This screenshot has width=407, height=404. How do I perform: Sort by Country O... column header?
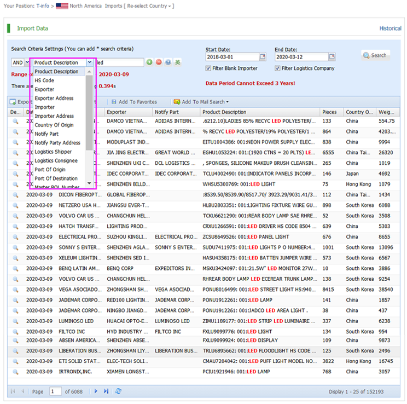click(359, 112)
